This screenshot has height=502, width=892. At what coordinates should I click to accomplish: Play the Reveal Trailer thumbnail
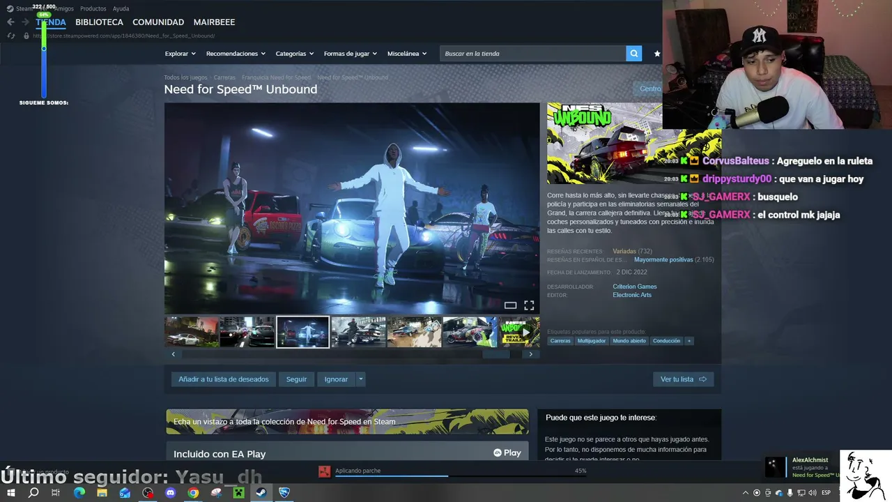click(x=518, y=332)
